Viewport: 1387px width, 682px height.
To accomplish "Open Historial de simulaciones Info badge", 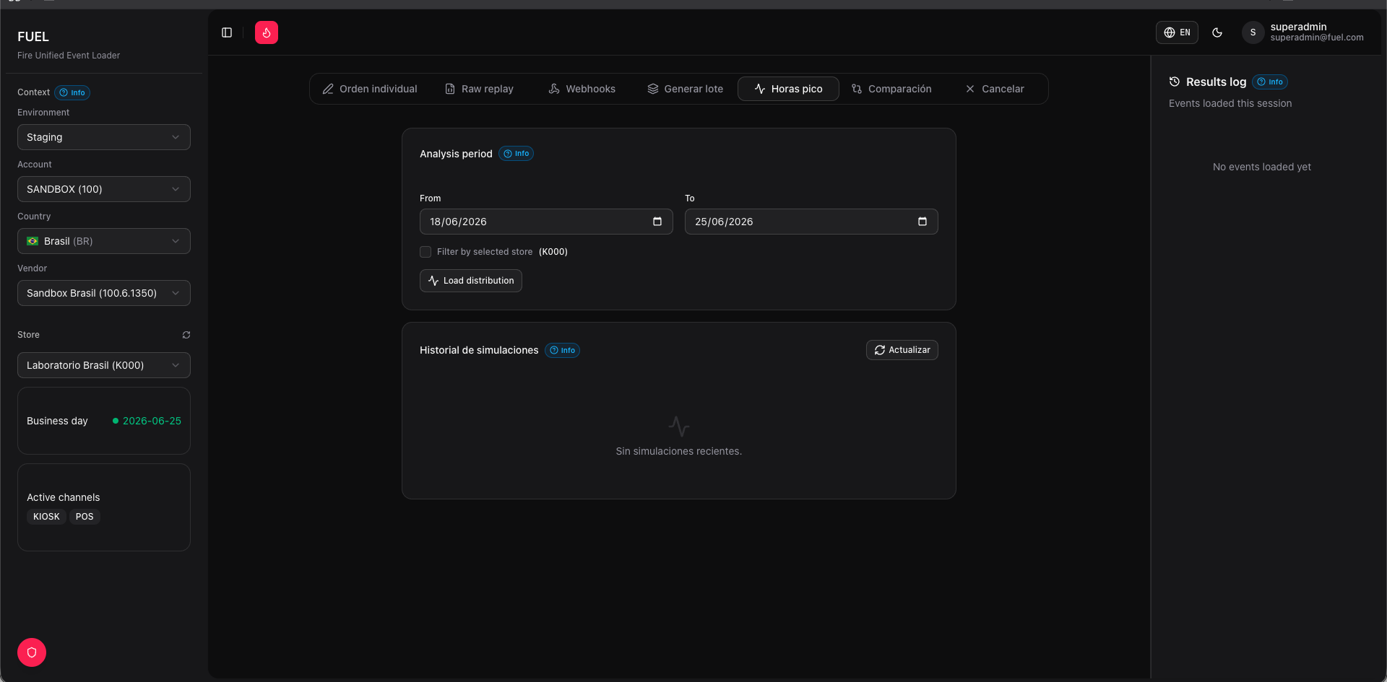I will coord(563,350).
